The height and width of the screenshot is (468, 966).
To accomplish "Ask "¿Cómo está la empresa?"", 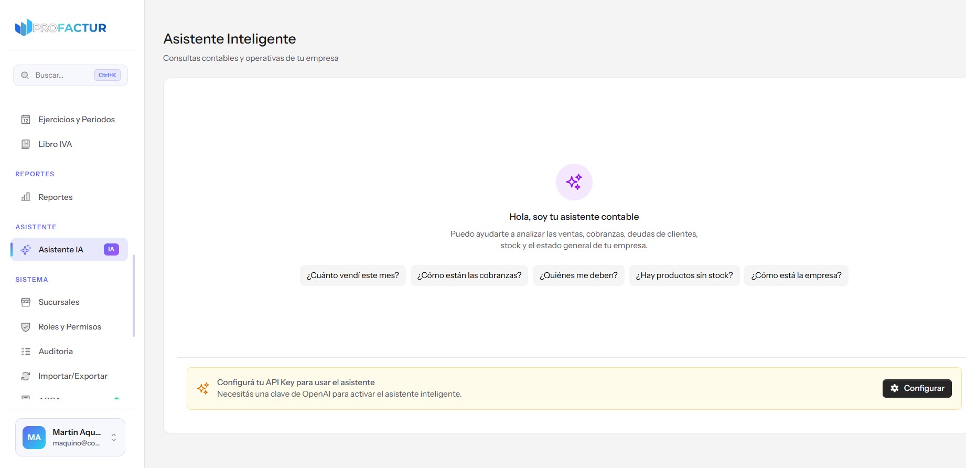I will click(796, 275).
